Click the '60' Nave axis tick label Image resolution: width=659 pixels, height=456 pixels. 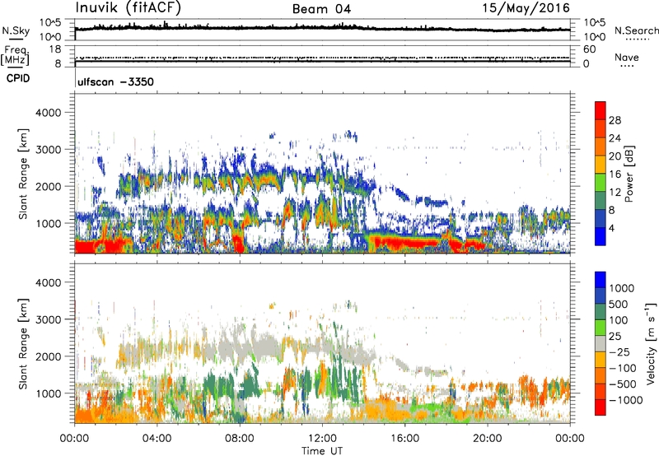[589, 49]
